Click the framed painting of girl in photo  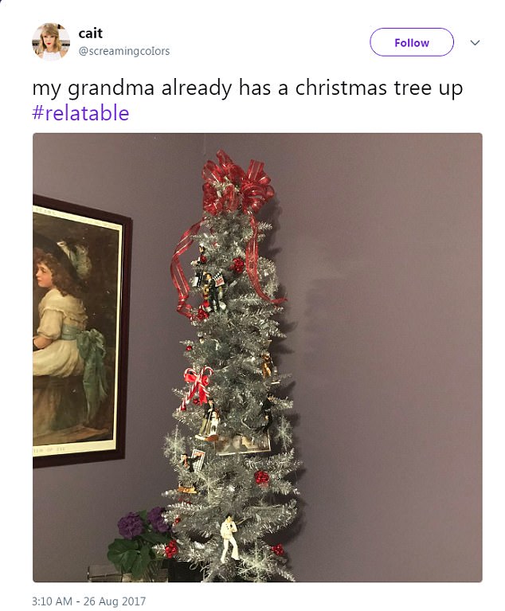tap(82, 331)
